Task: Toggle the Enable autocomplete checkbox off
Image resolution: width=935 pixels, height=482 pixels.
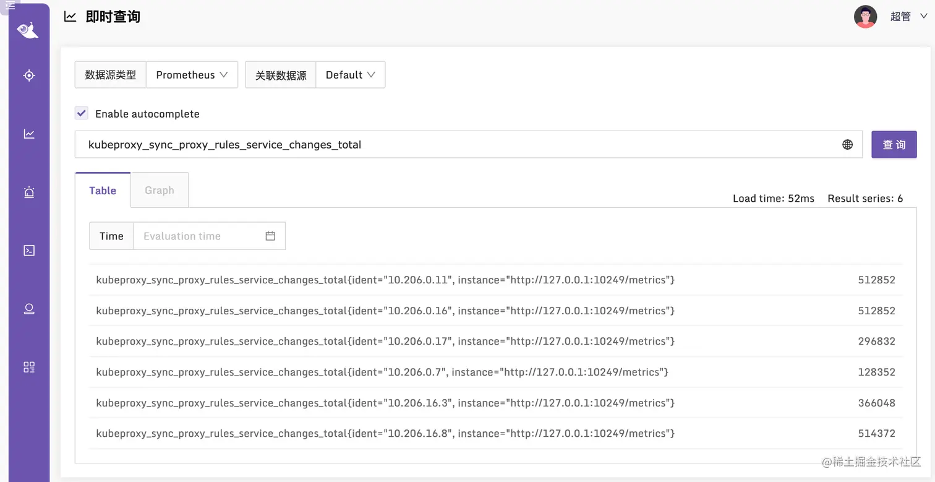Action: point(81,113)
